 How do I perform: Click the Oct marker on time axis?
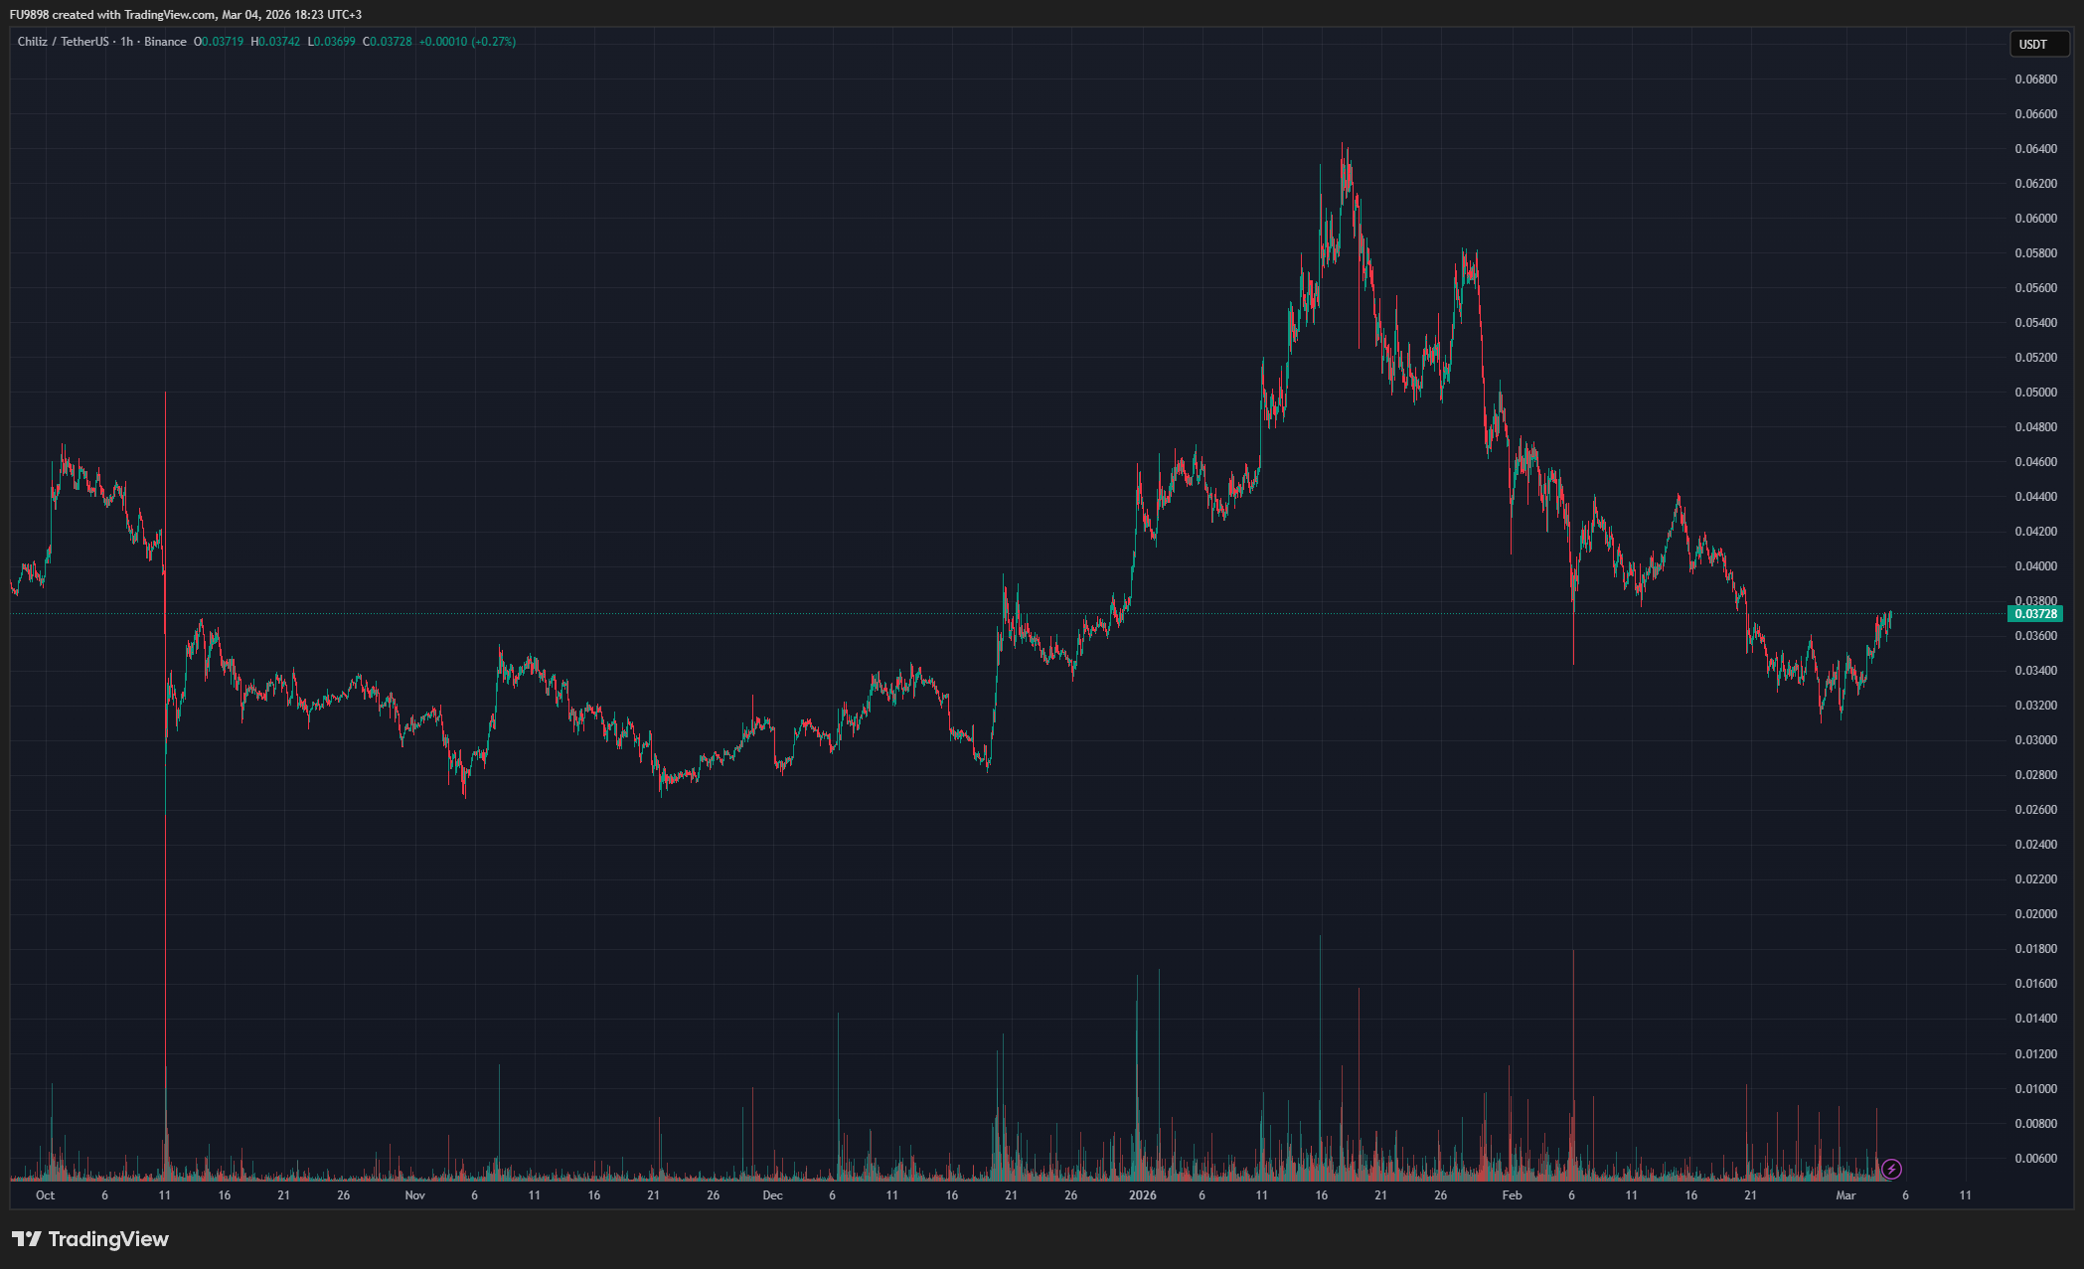45,1195
